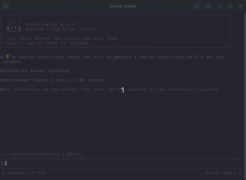Click the GitHub Copilot title text
Image resolution: width=246 pixels, height=180 pixels.
pyautogui.click(x=41, y=24)
